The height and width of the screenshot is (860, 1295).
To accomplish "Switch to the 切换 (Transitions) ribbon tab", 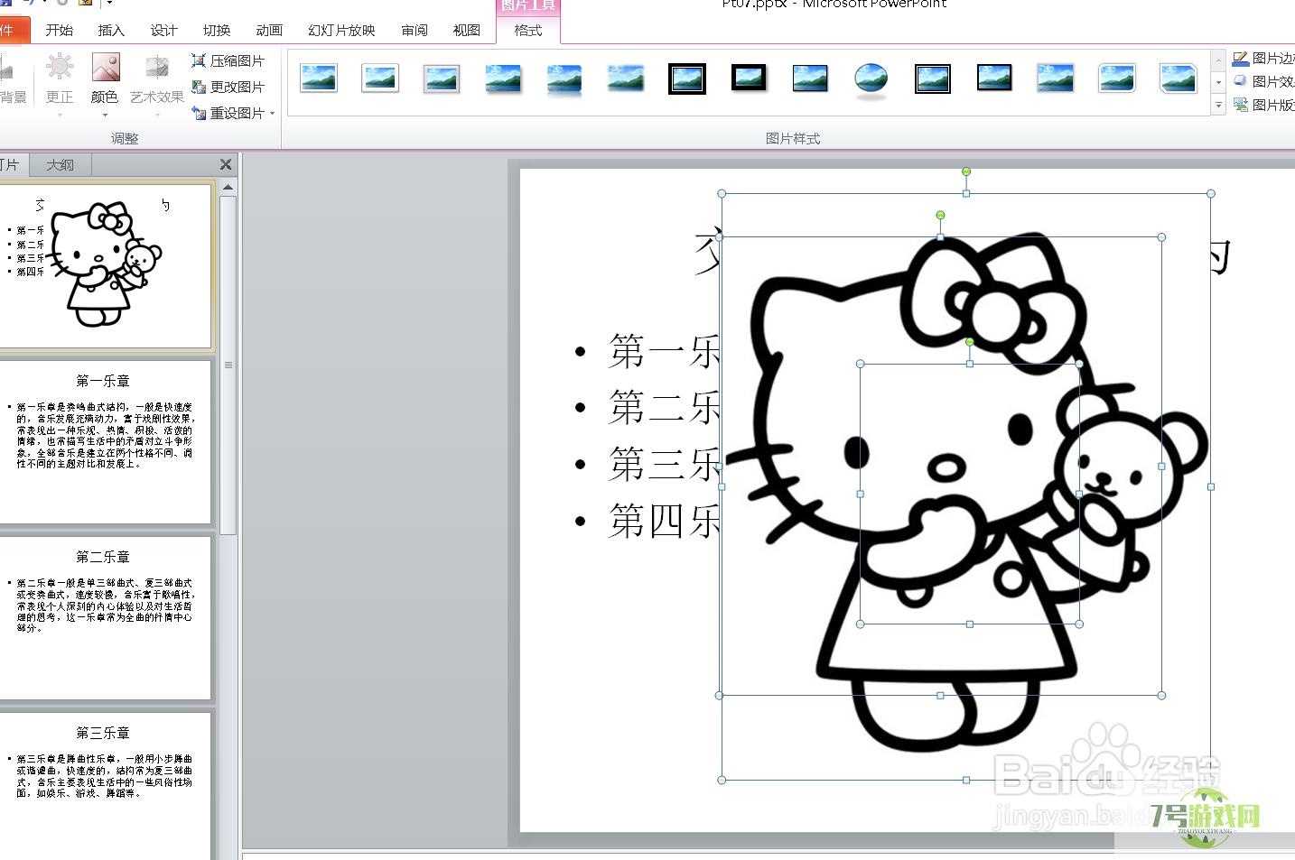I will click(216, 30).
